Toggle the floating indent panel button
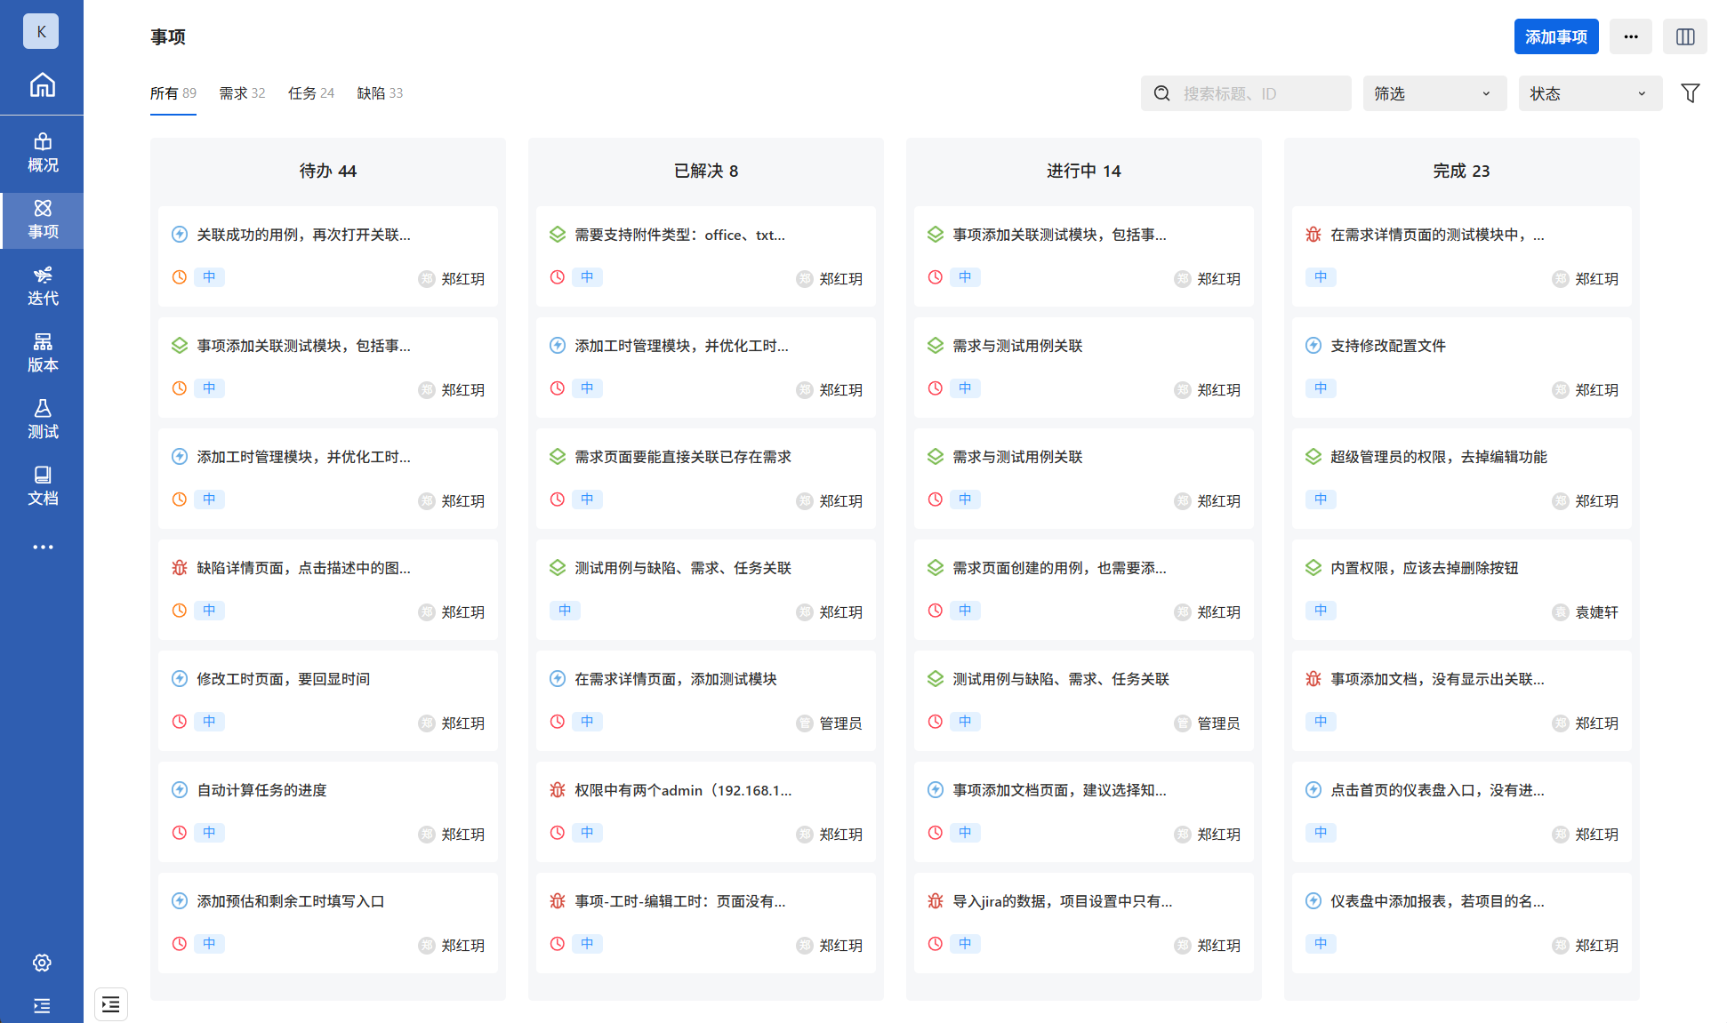 [x=111, y=1004]
